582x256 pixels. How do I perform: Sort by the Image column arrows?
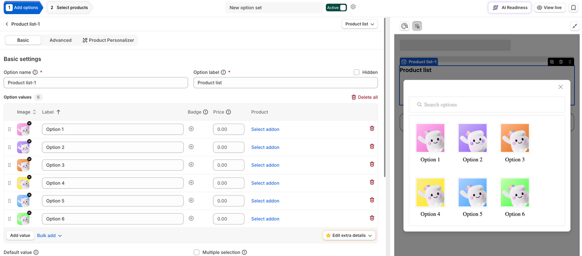(x=34, y=112)
